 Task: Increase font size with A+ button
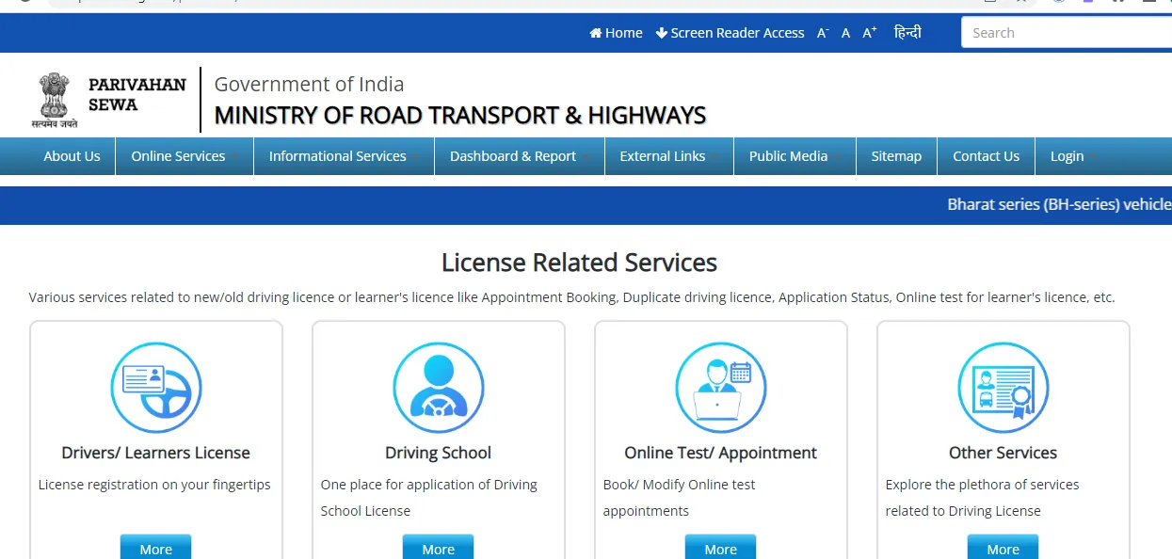869,33
